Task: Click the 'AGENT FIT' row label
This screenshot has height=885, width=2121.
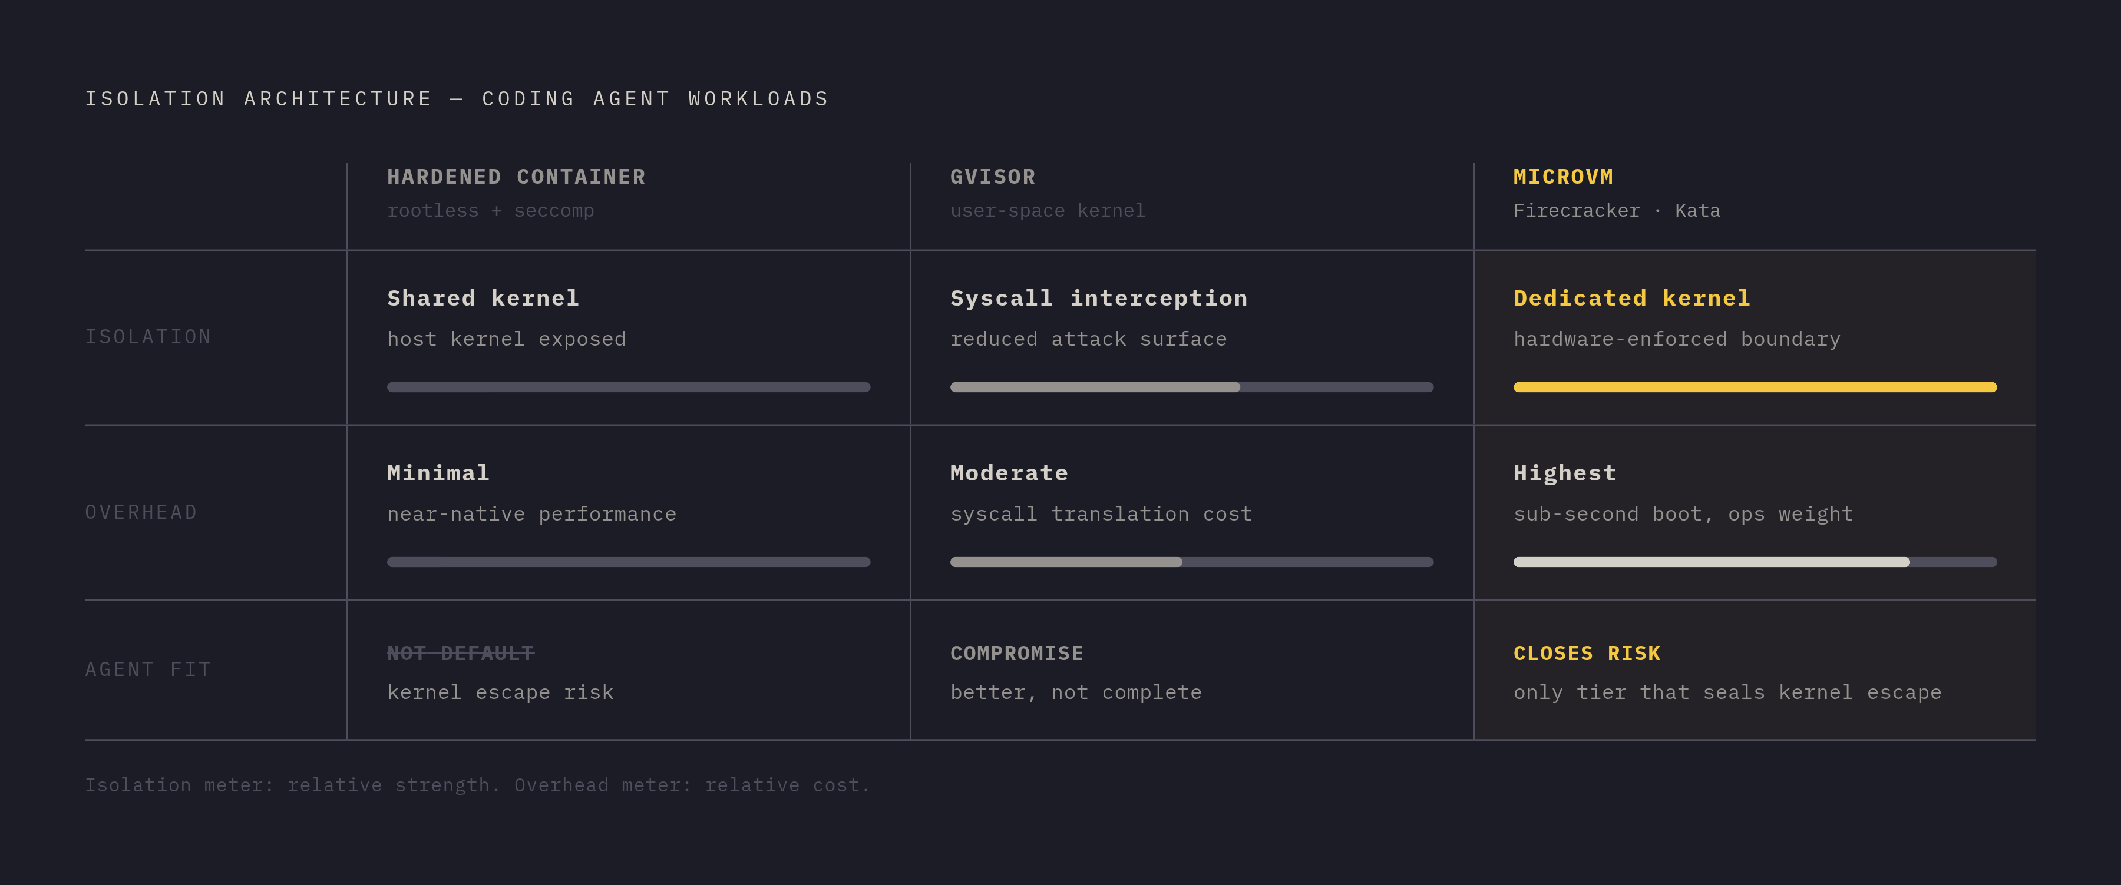Action: pyautogui.click(x=148, y=669)
